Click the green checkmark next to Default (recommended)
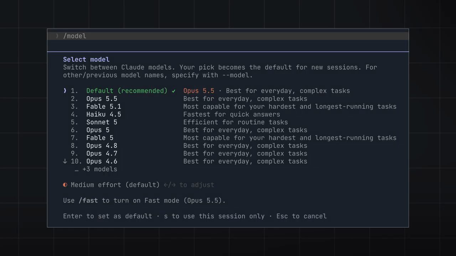Viewport: 456px width, 256px height. (173, 91)
